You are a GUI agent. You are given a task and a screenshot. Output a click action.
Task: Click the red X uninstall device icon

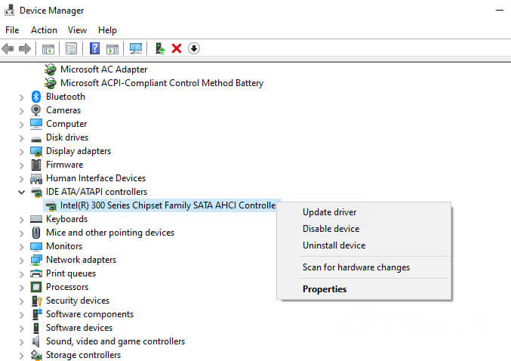[177, 48]
